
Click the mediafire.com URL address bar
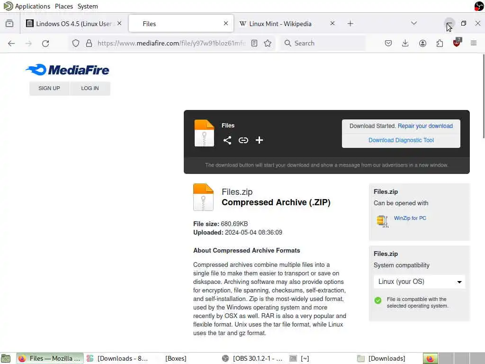click(x=171, y=43)
